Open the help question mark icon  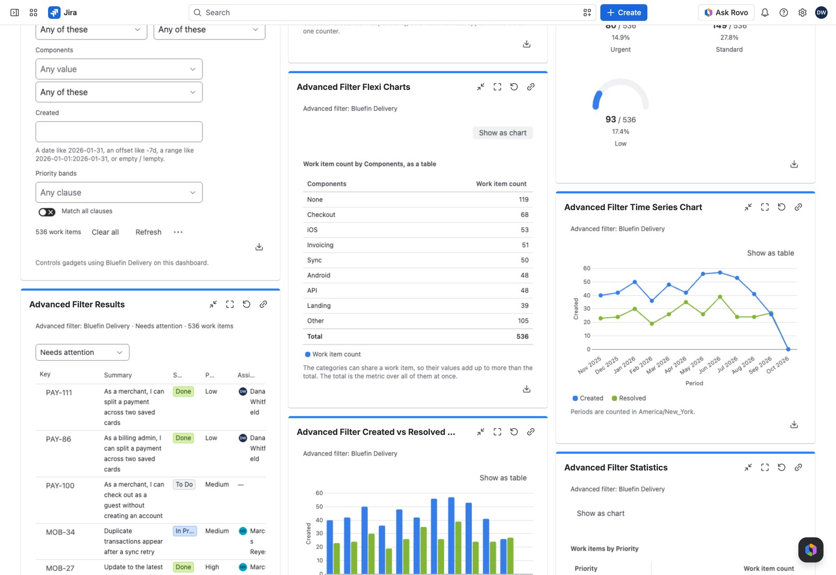pos(784,13)
